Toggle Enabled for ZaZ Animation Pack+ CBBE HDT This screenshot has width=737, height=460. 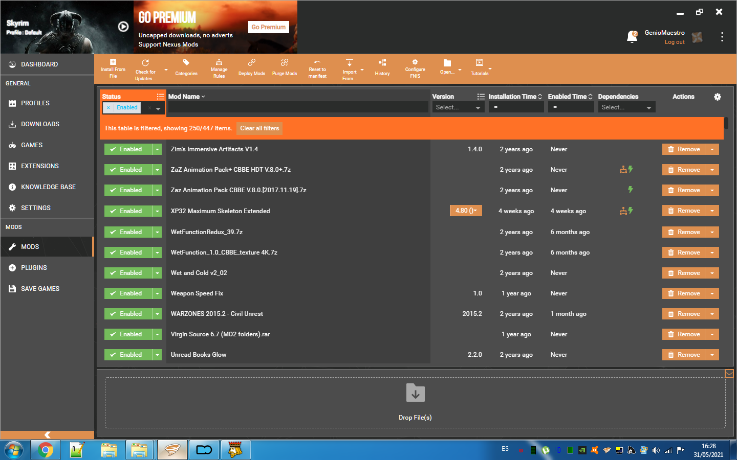click(x=128, y=170)
